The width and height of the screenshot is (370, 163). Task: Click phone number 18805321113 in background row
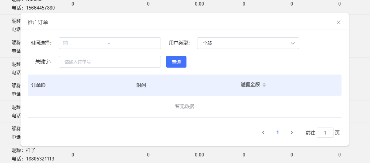tap(40, 159)
